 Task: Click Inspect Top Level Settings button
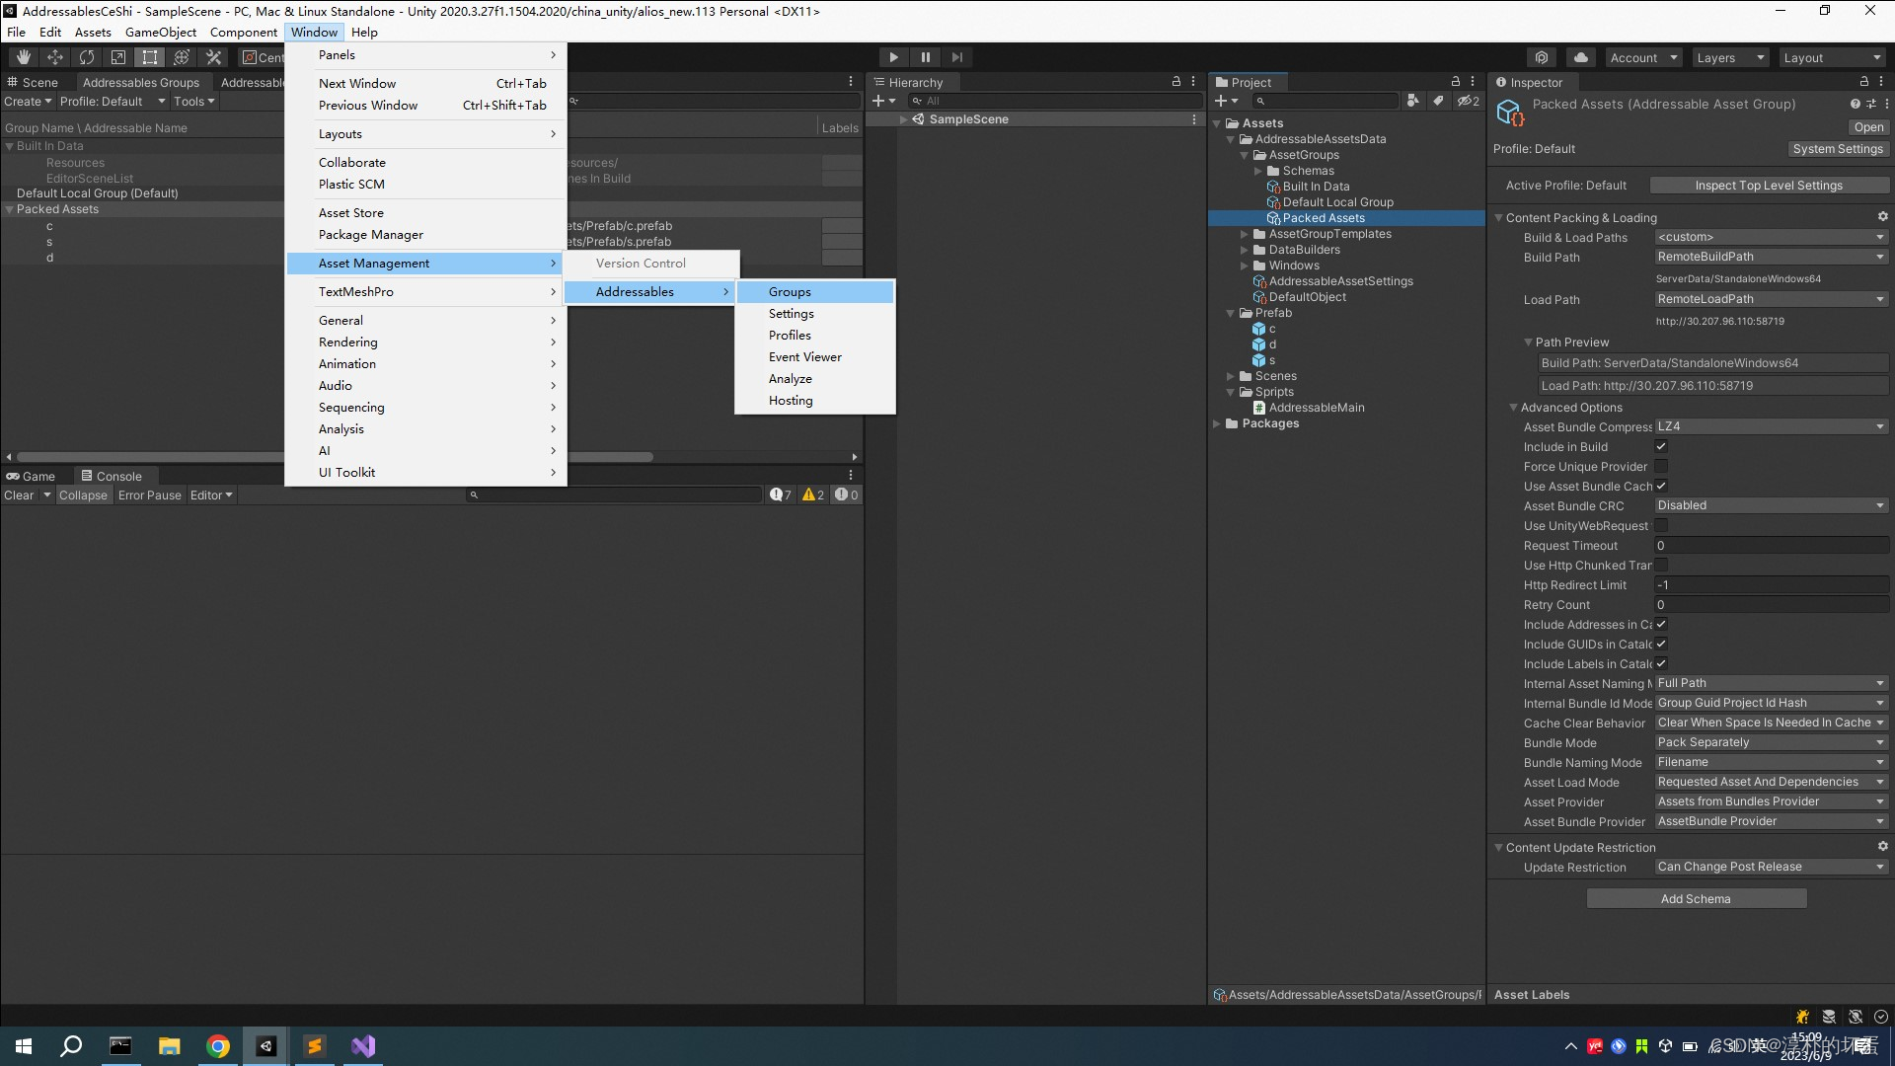pos(1768,185)
